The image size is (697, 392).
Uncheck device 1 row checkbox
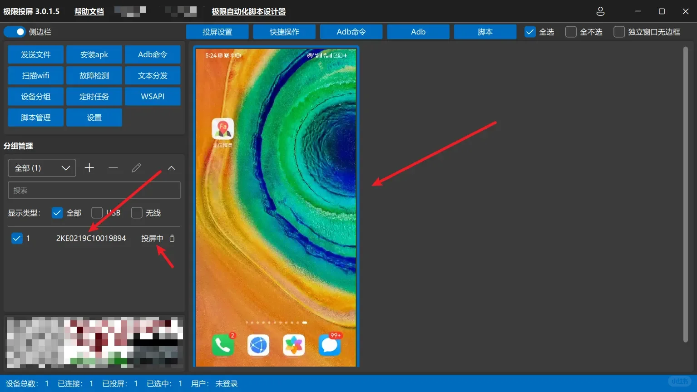click(x=17, y=238)
